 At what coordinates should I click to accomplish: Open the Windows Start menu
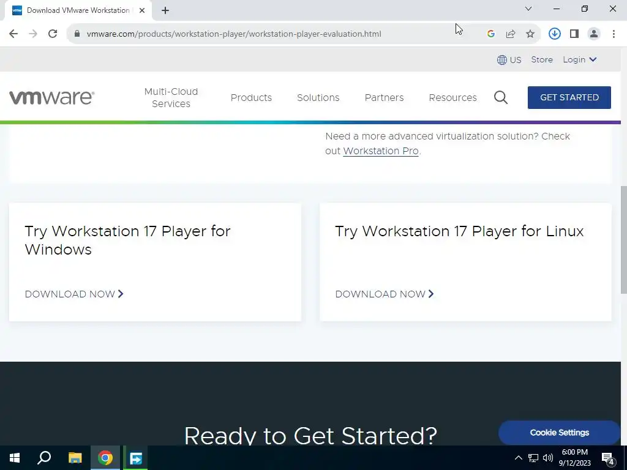tap(15, 458)
